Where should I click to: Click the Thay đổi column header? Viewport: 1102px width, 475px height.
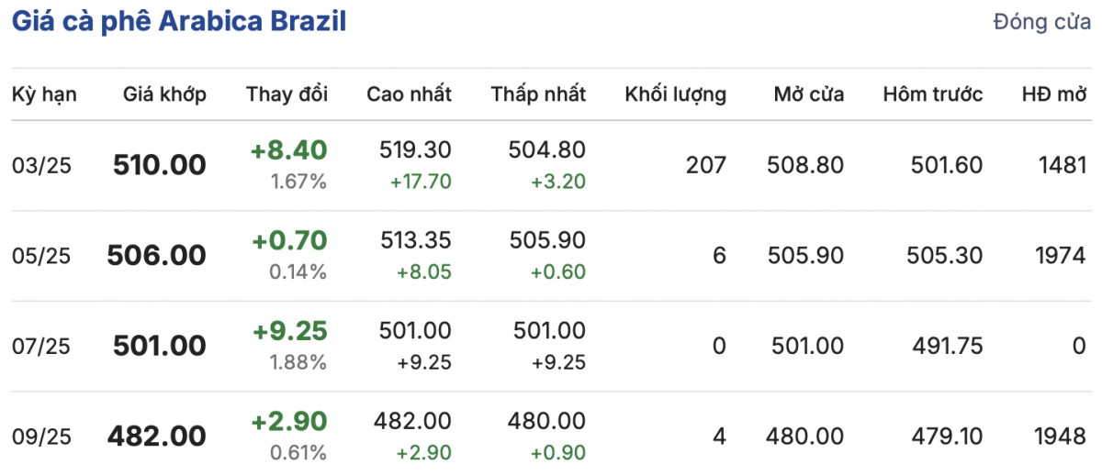[287, 94]
